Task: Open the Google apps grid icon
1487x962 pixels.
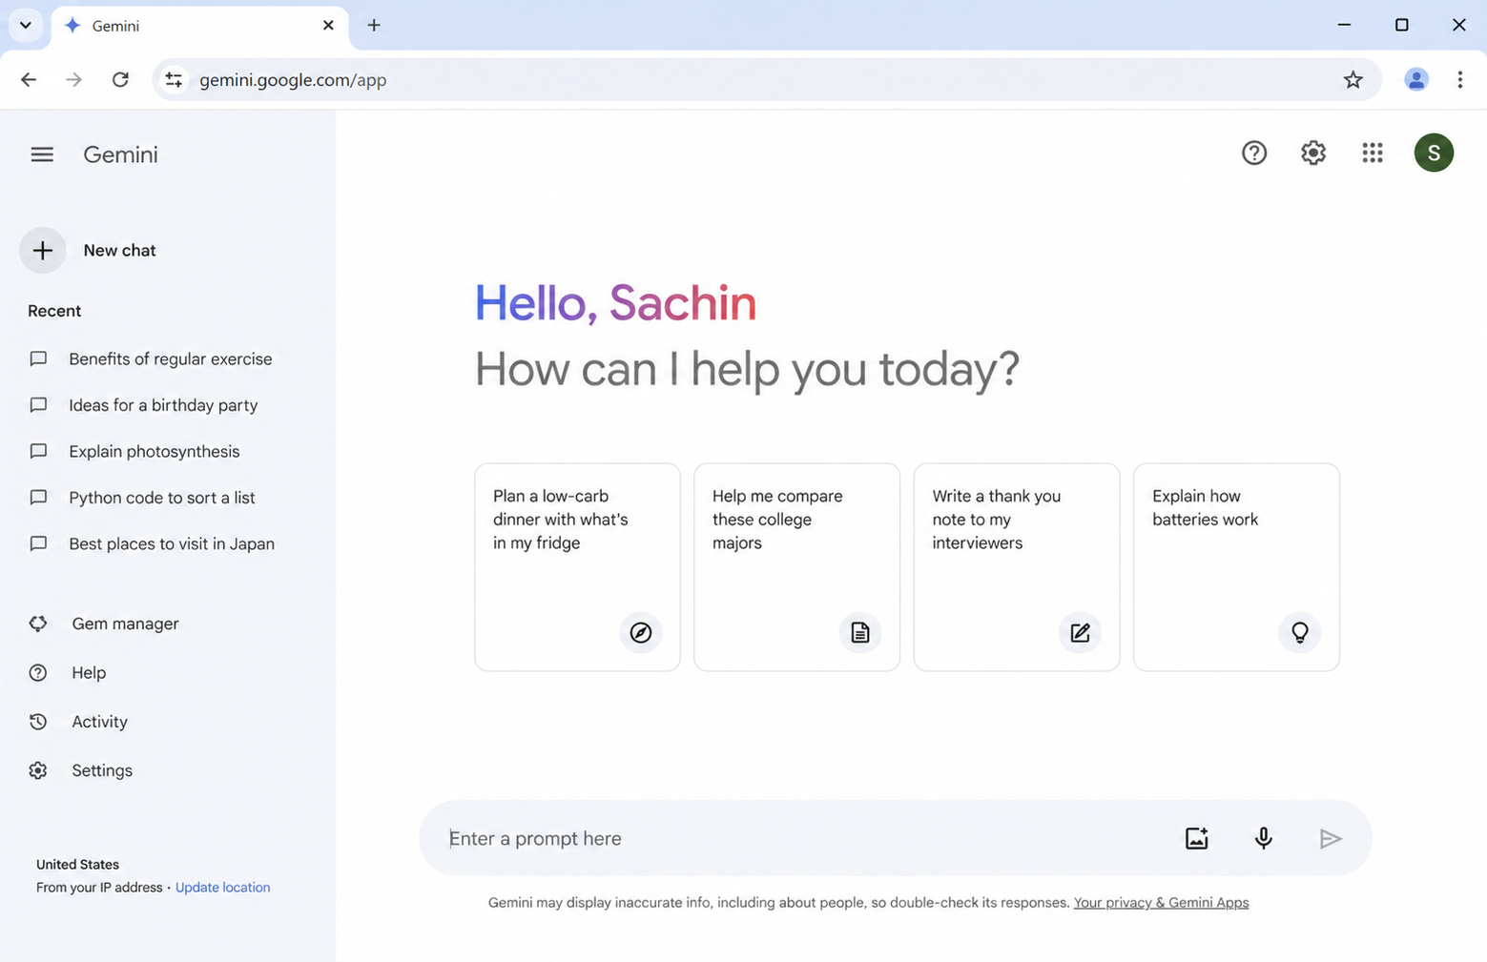Action: point(1373,153)
